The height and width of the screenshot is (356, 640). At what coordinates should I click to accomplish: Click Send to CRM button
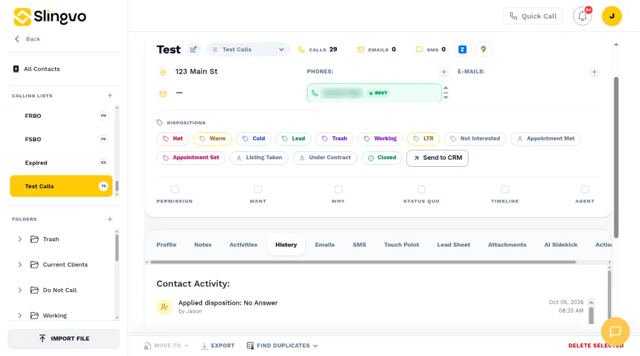pyautogui.click(x=437, y=158)
